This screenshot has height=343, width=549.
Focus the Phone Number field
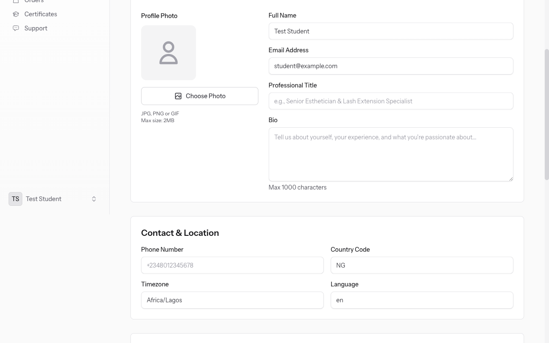(x=232, y=265)
